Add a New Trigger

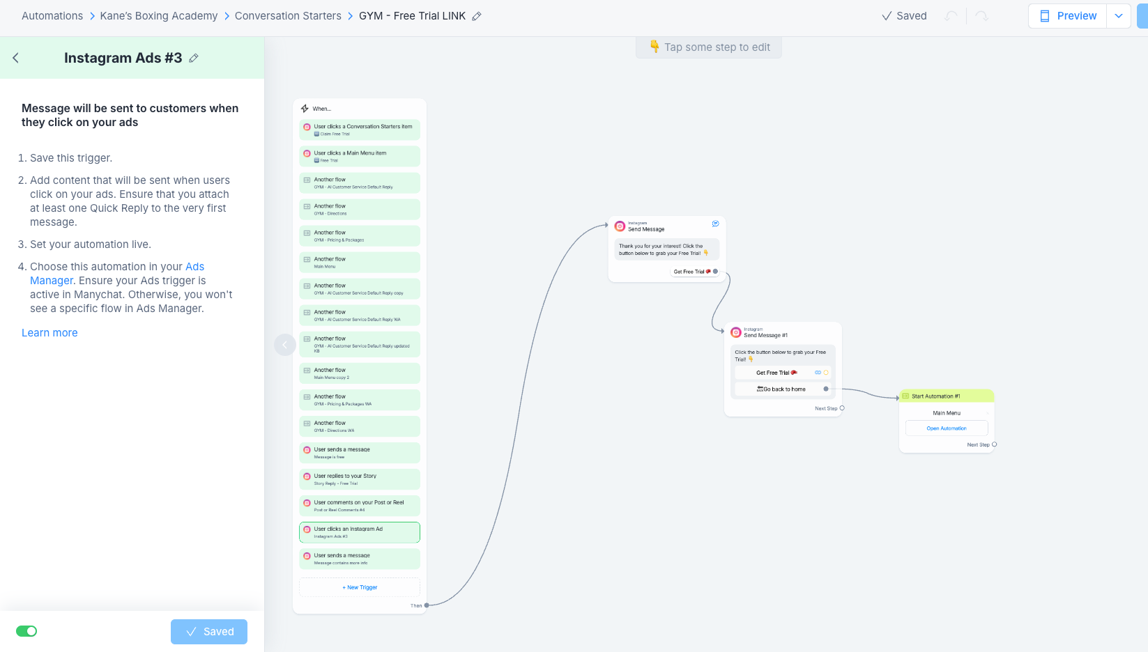pyautogui.click(x=360, y=587)
